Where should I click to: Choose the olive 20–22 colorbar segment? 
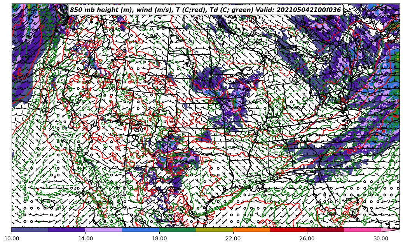[215, 229]
